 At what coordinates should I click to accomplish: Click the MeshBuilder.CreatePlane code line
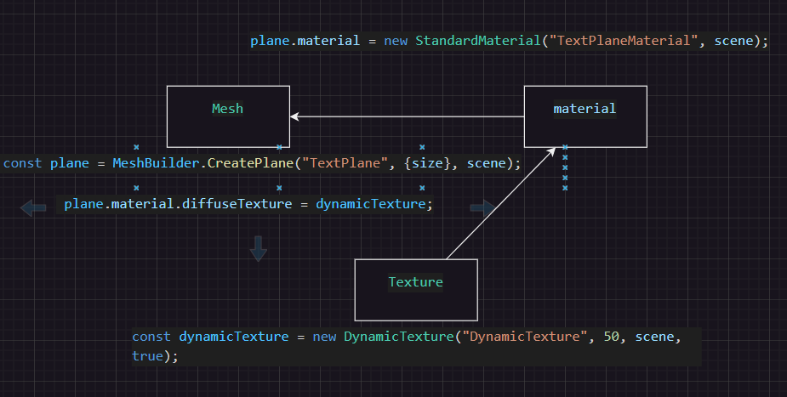[x=262, y=163]
